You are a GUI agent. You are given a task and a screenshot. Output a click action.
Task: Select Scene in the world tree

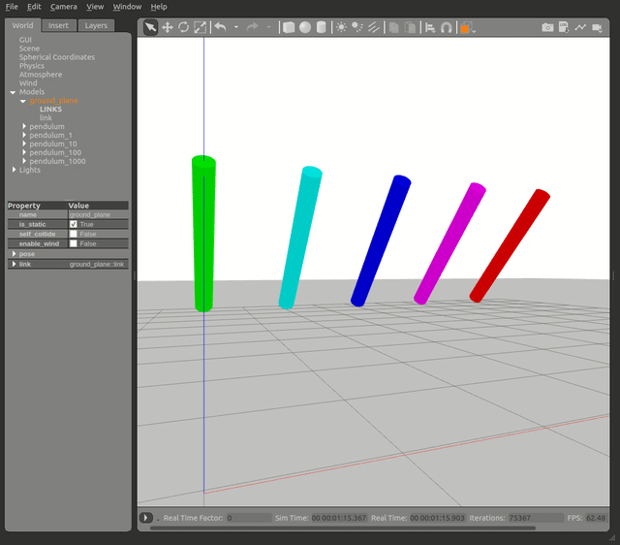point(30,48)
